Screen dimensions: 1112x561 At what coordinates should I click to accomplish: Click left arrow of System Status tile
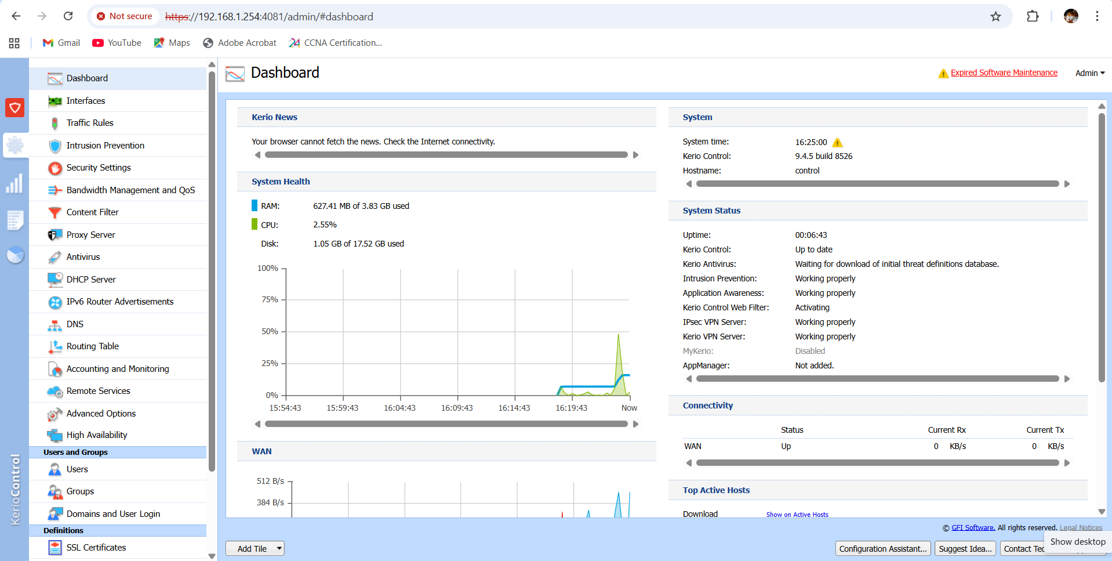pyautogui.click(x=689, y=379)
